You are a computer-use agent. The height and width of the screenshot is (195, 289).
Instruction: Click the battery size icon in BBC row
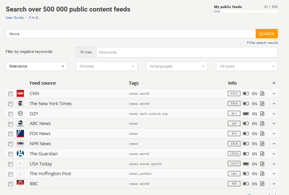[x=246, y=184]
